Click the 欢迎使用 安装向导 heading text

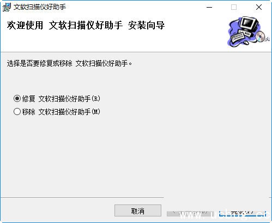86,25
